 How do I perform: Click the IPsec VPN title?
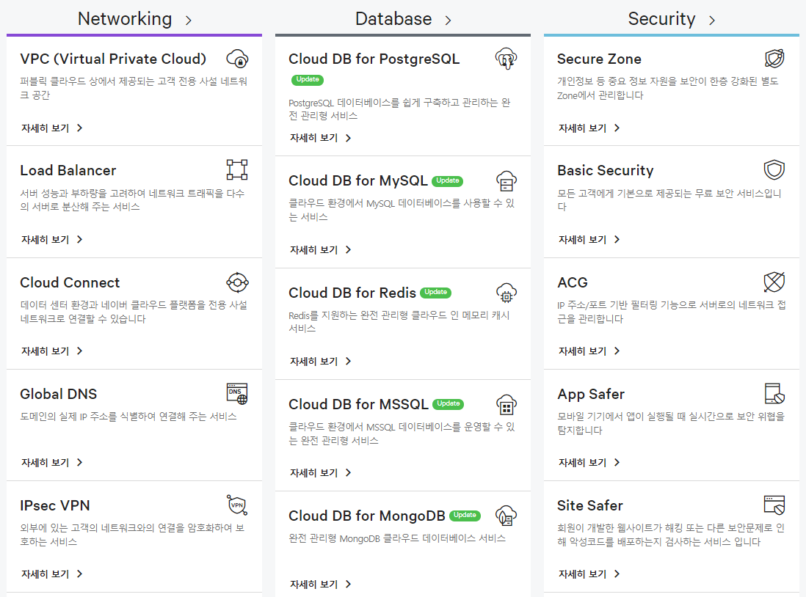55,505
